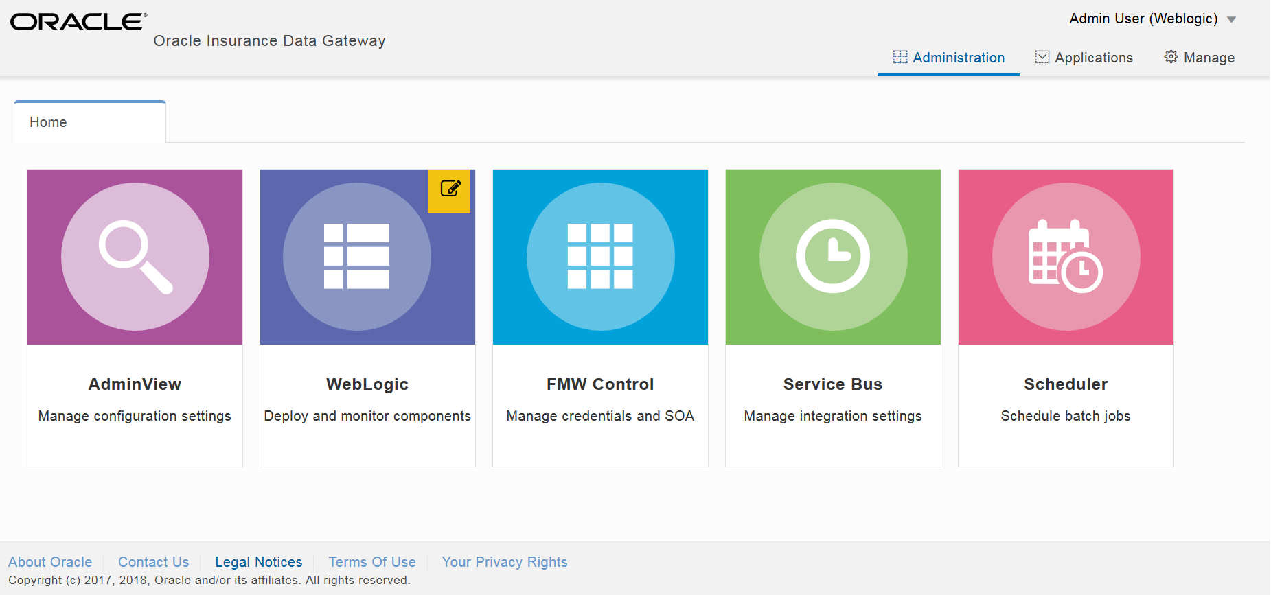1271x595 pixels.
Task: Open the AdminView magnifying glass tile icon
Action: (x=135, y=257)
